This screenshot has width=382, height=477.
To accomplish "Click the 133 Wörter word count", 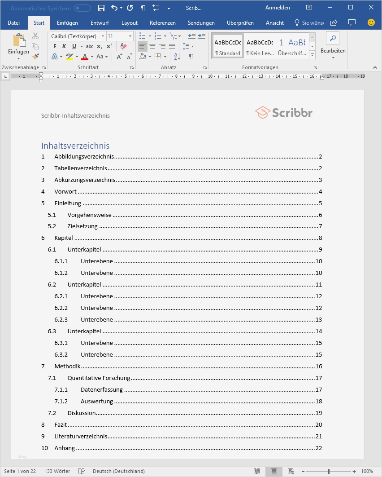I will tap(57, 471).
